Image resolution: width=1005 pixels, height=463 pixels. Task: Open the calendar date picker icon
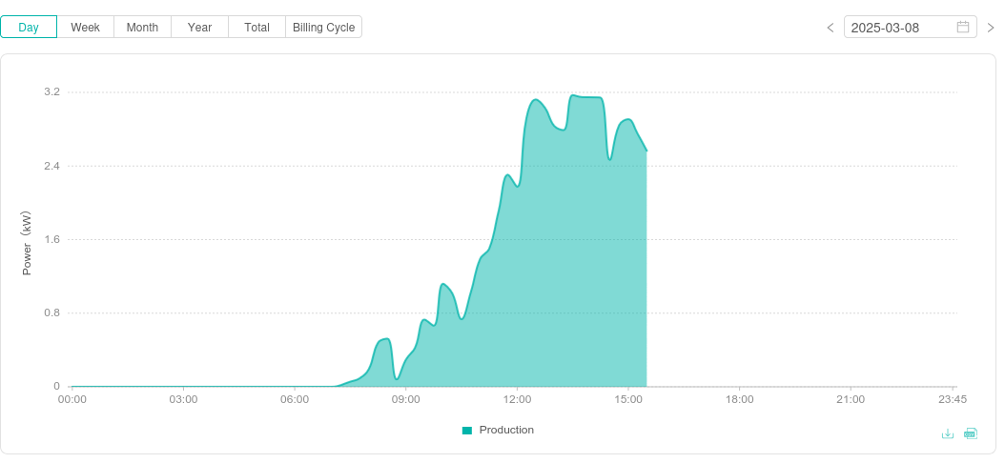coord(963,27)
